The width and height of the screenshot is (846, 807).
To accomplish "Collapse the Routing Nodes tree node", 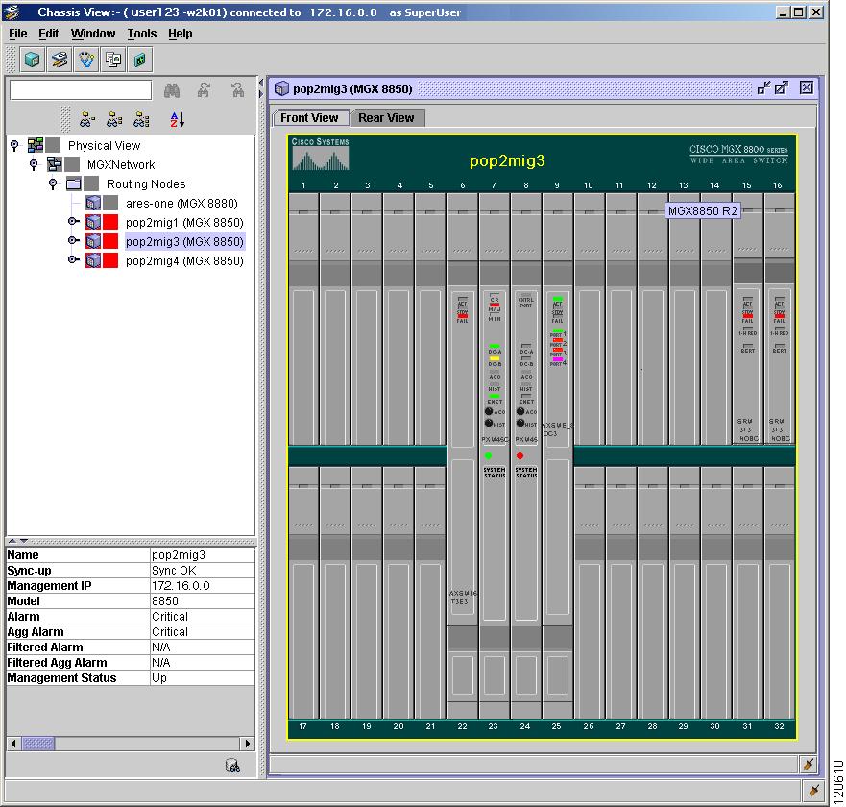I will click(x=53, y=183).
